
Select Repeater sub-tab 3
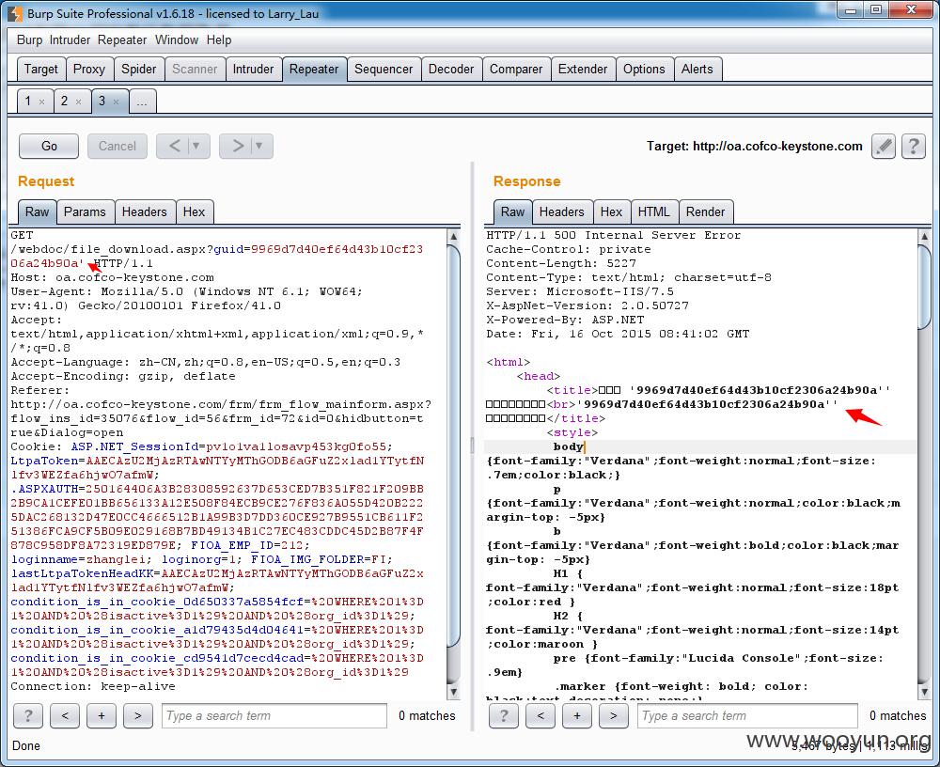[102, 101]
